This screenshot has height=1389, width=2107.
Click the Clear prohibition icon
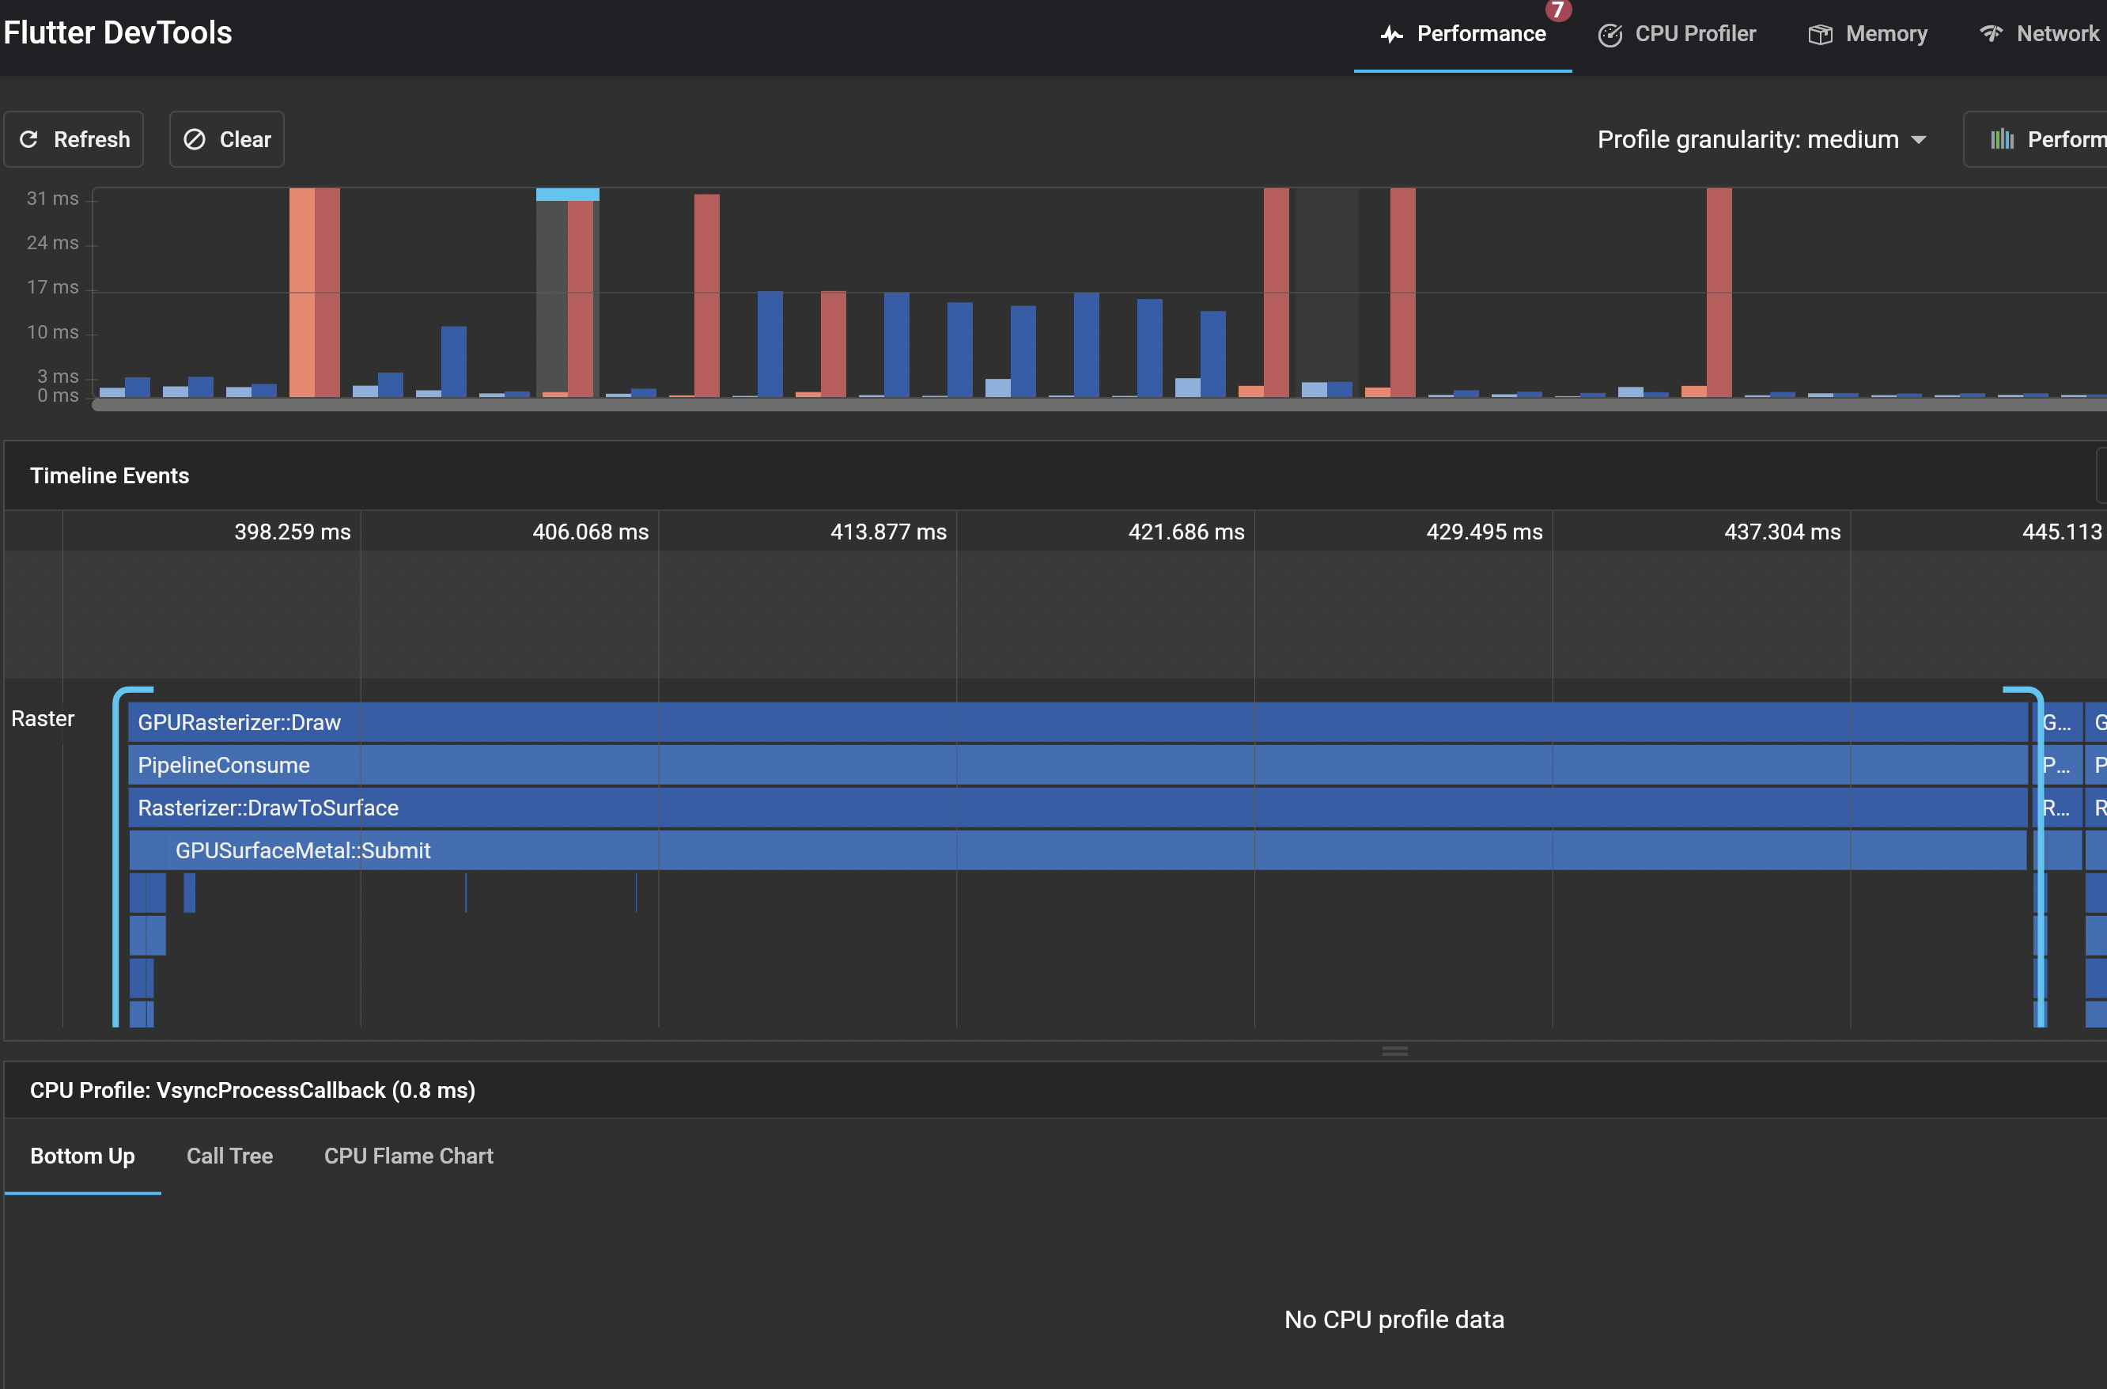(x=194, y=139)
